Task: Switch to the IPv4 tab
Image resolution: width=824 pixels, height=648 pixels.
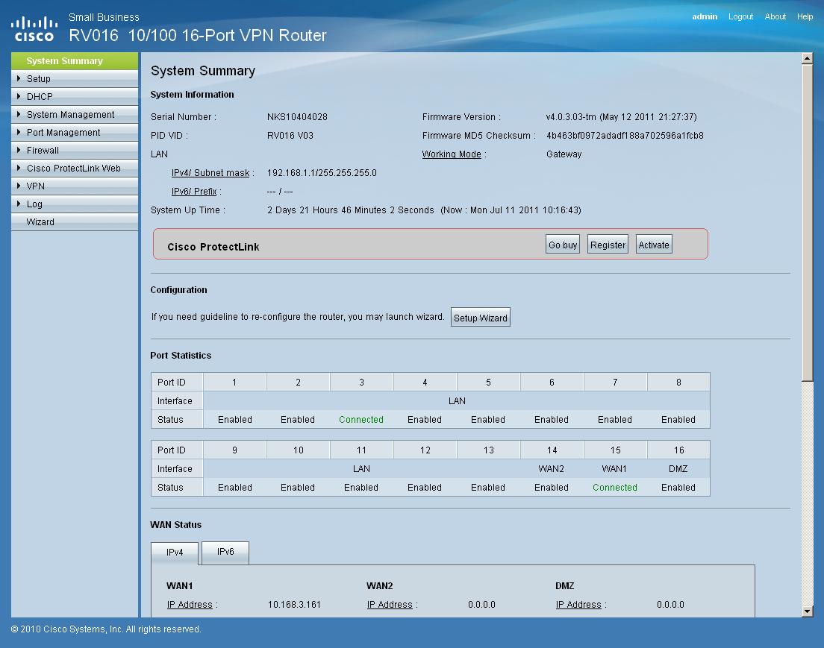Action: pos(175,553)
